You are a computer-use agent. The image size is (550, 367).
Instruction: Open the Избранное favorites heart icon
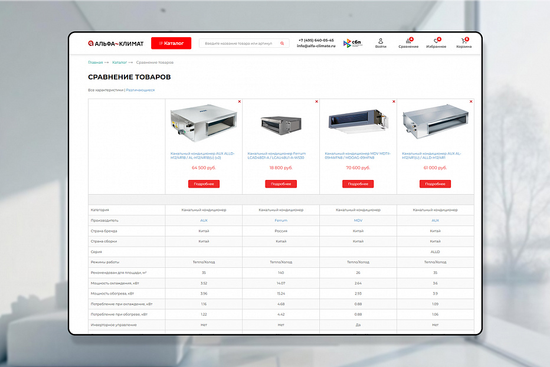[436, 43]
